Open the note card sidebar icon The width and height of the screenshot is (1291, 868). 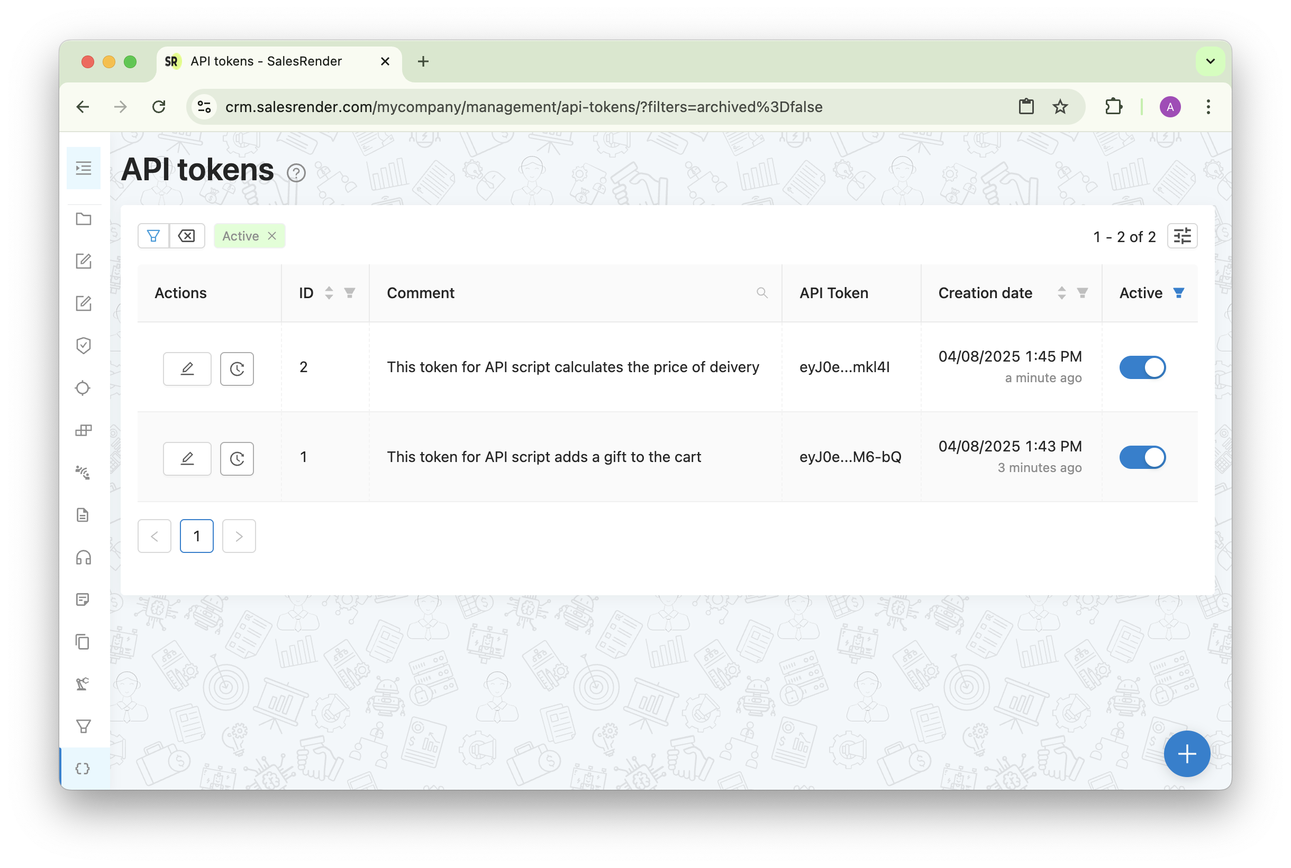pyautogui.click(x=83, y=599)
